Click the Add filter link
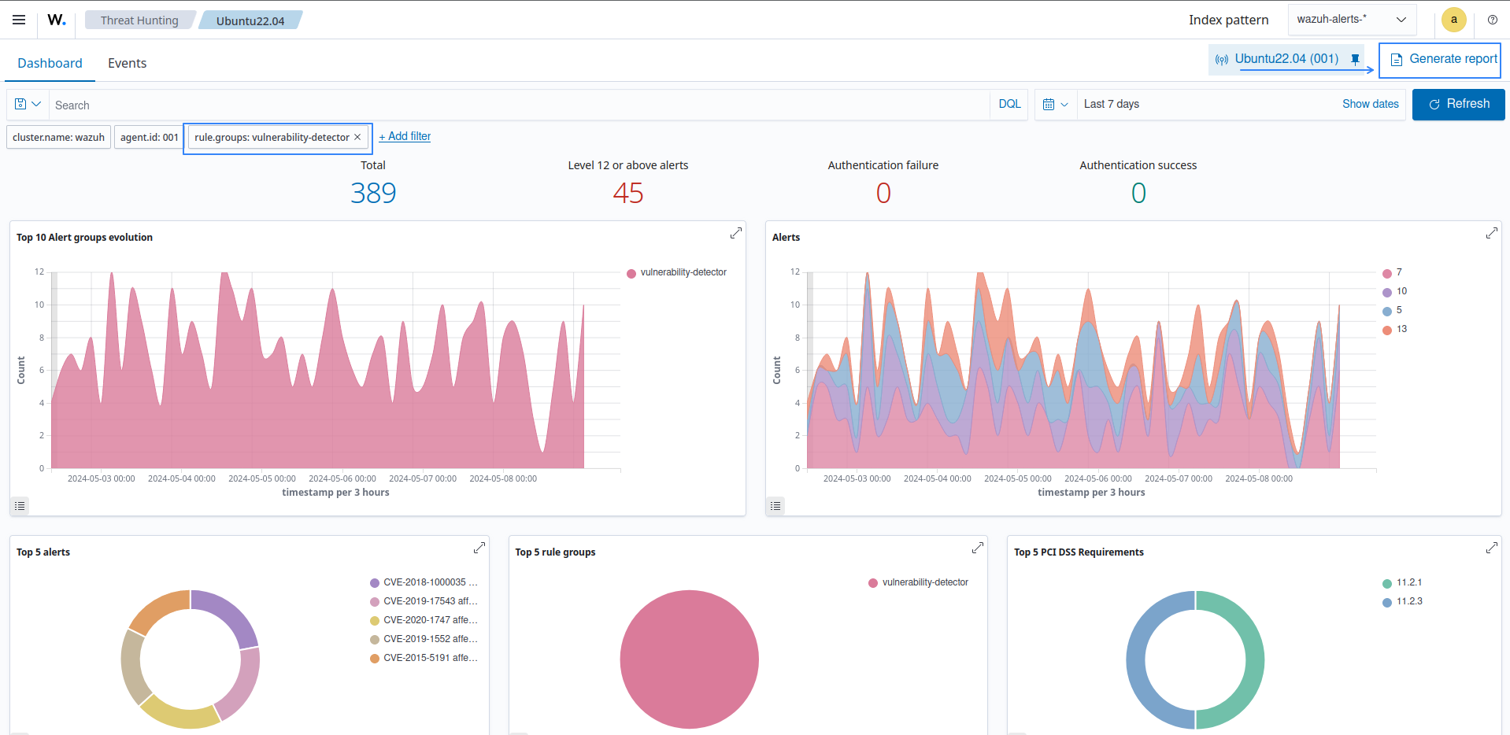This screenshot has width=1510, height=735. click(404, 136)
